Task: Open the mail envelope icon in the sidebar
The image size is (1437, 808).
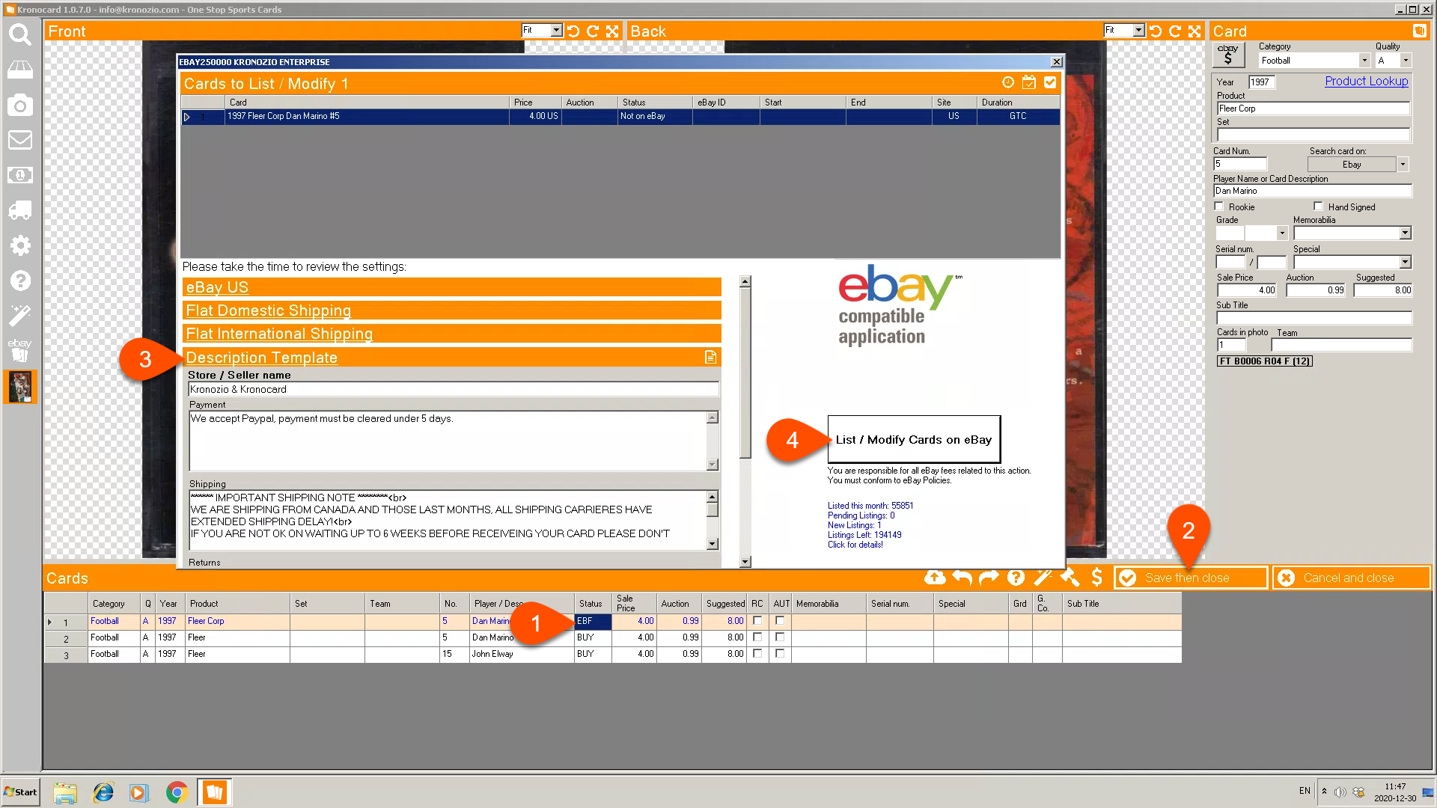Action: 20,140
